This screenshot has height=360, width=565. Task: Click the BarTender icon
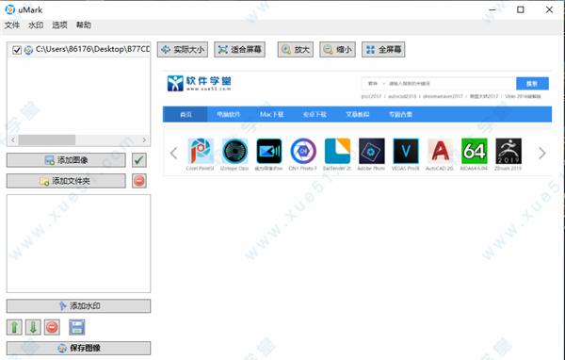pos(337,151)
